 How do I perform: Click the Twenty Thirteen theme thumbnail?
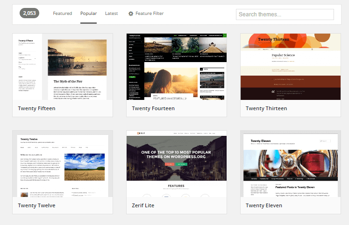pyautogui.click(x=291, y=66)
